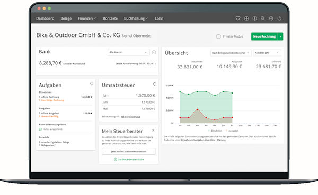The image size is (318, 195).
Task: Open Einnahmen/Ausgaben-Überblick + Planung link
Action: (204, 140)
